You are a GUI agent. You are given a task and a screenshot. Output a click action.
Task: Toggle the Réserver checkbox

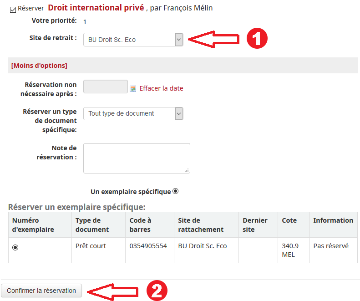point(13,9)
